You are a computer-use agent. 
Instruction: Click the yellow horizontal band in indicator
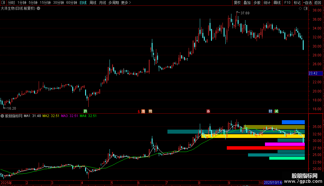pyautogui.click(x=253, y=136)
